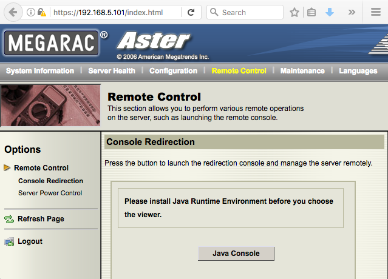The image size is (388, 279).
Task: Go back with the browser back arrow
Action: point(13,12)
